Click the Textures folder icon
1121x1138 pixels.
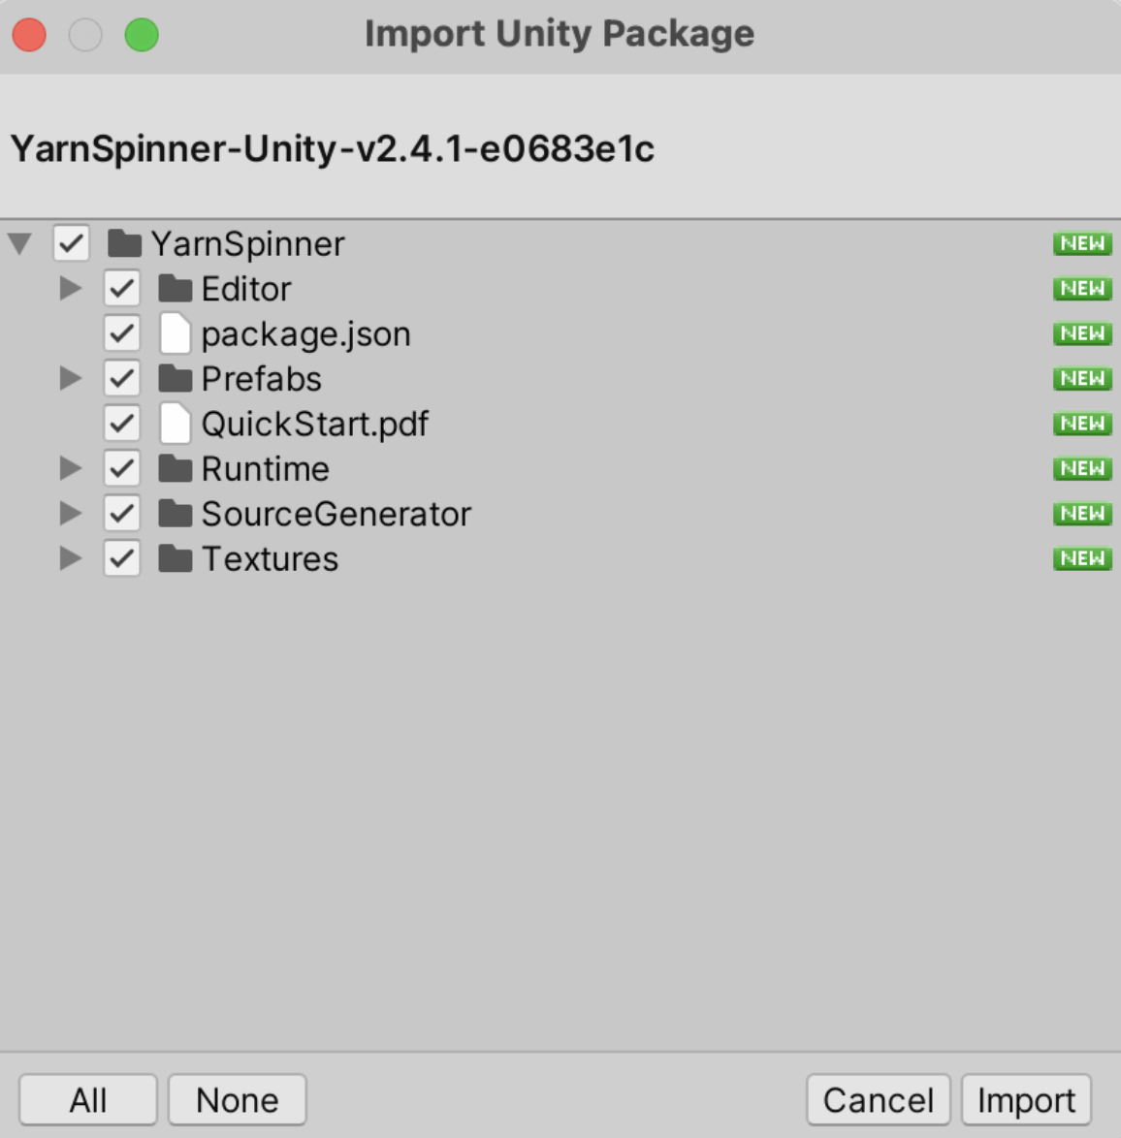point(176,559)
